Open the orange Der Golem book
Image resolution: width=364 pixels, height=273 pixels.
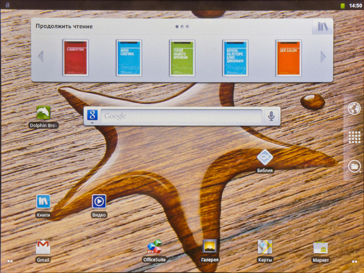pyautogui.click(x=288, y=58)
